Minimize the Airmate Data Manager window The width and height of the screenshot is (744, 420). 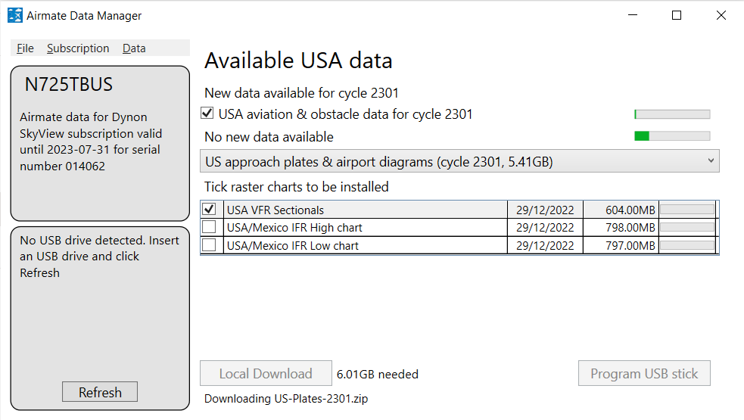pyautogui.click(x=634, y=15)
